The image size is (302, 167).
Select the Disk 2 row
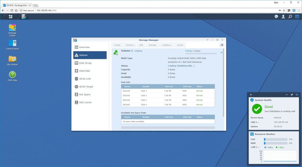[168, 96]
